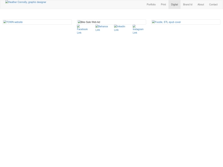Open the Contact page
This screenshot has height=167, width=223.
click(x=213, y=5)
